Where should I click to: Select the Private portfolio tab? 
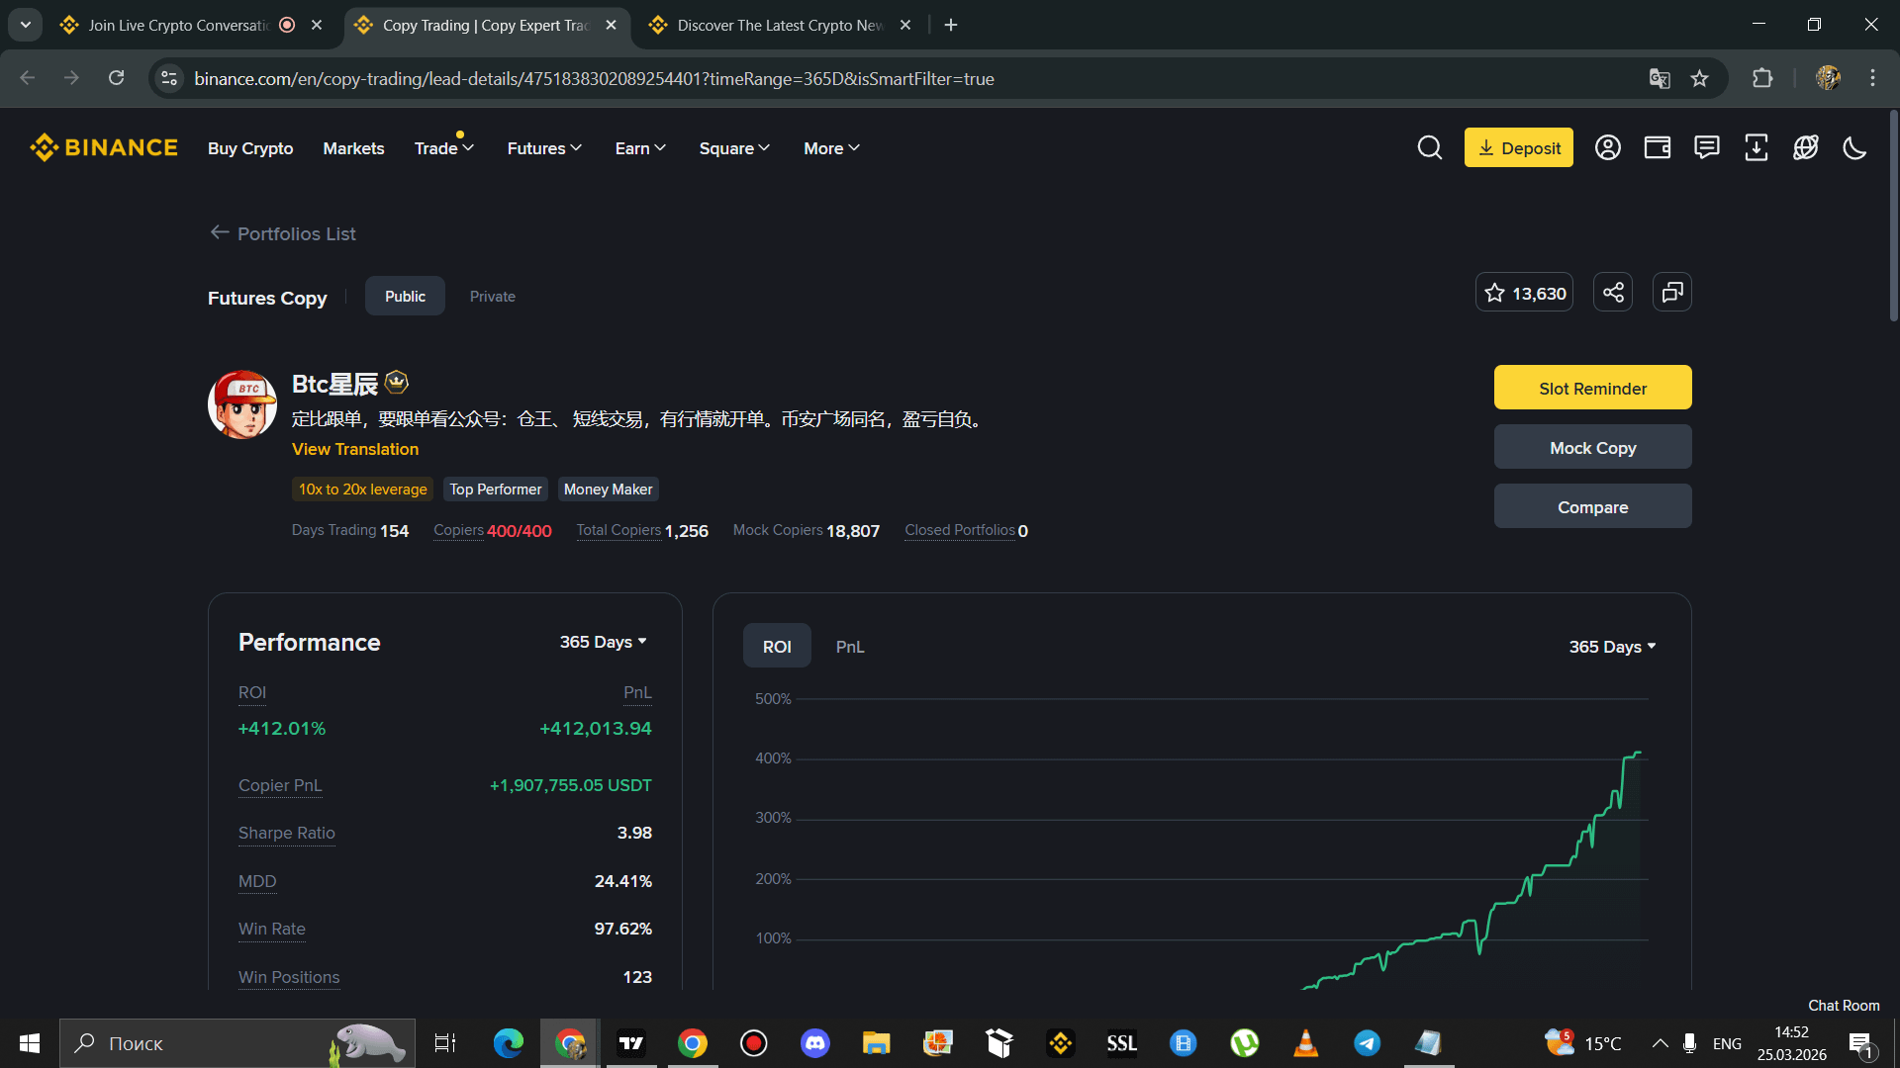point(493,296)
